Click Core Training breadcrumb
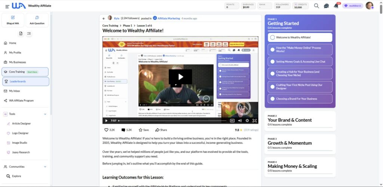The image size is (383, 187). click(110, 26)
